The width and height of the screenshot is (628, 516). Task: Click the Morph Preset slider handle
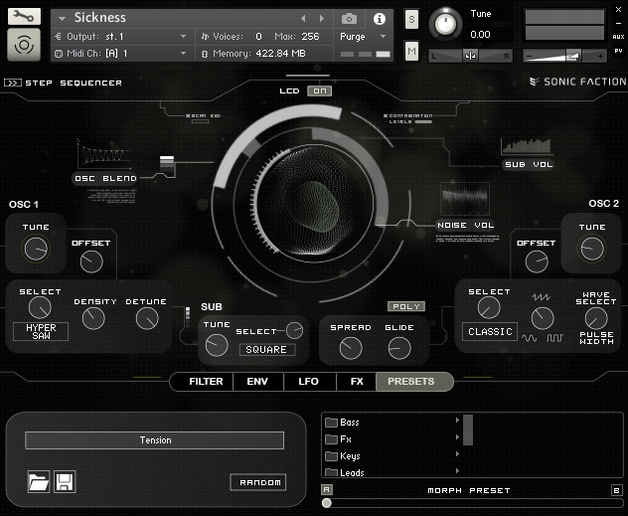click(x=327, y=503)
